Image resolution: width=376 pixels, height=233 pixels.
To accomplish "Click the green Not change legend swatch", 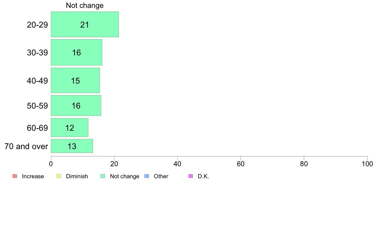I will pos(103,176).
